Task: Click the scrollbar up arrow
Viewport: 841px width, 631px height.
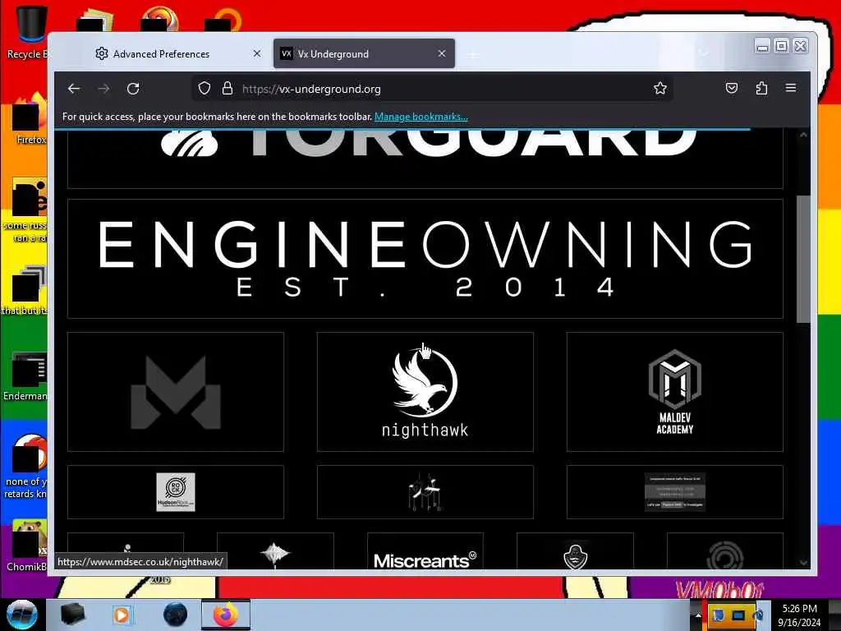Action: [803, 136]
